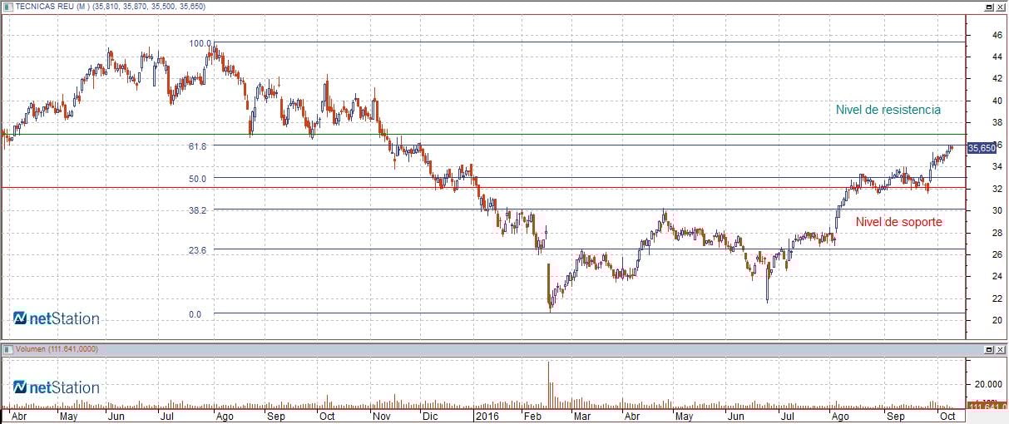The height and width of the screenshot is (424, 1009).
Task: Click the 'Nivel de soporte' text annotation
Action: pyautogui.click(x=899, y=222)
